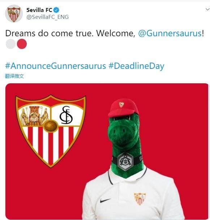Open the attached tweet image
The width and height of the screenshot is (210, 220).
[x=107, y=151]
